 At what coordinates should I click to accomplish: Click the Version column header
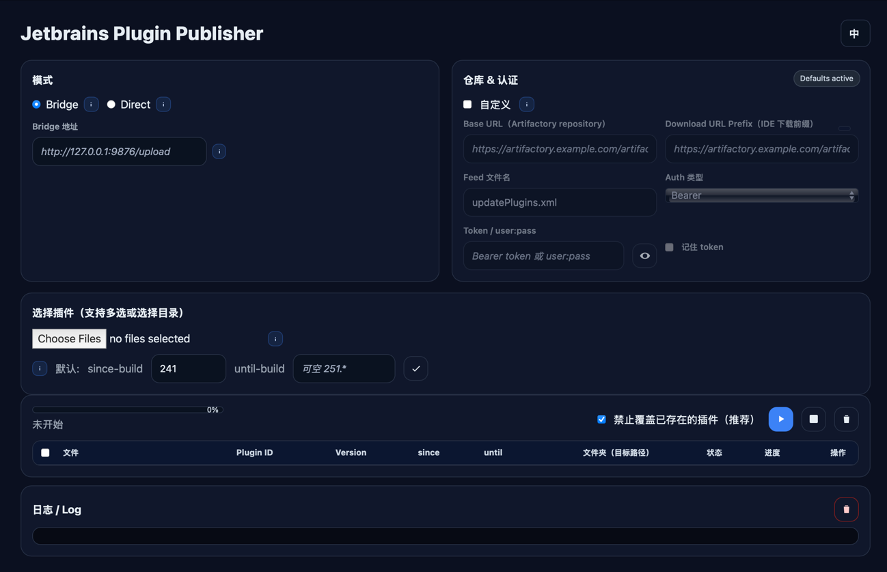[x=351, y=452]
